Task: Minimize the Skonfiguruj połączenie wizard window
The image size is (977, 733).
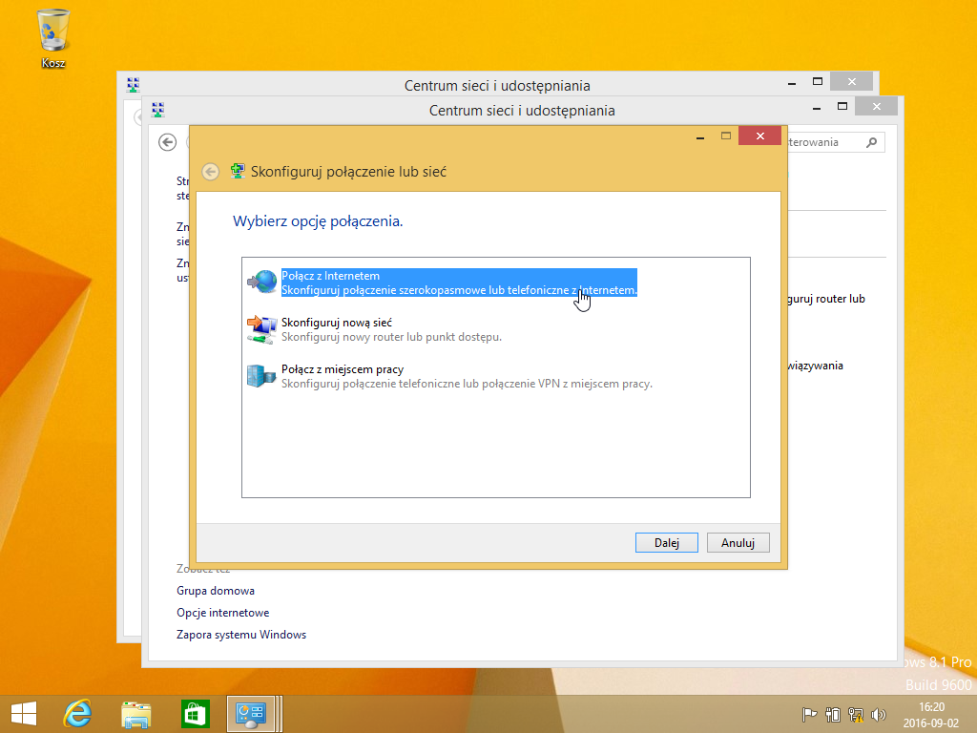Action: pyautogui.click(x=700, y=136)
